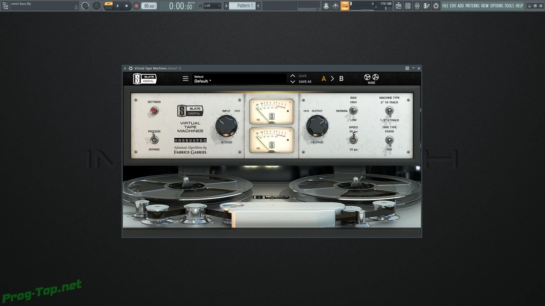The height and width of the screenshot is (306, 545).
Task: Open the PATTERNS menu
Action: [472, 6]
